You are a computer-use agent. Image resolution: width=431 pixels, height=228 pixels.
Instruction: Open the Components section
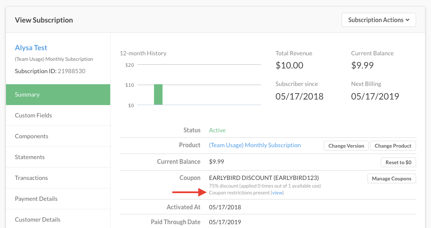tap(58, 136)
